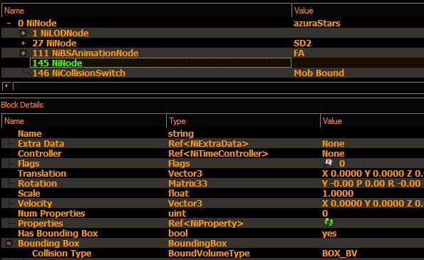Collapse the 0 NiNode root tree item

pos(9,24)
